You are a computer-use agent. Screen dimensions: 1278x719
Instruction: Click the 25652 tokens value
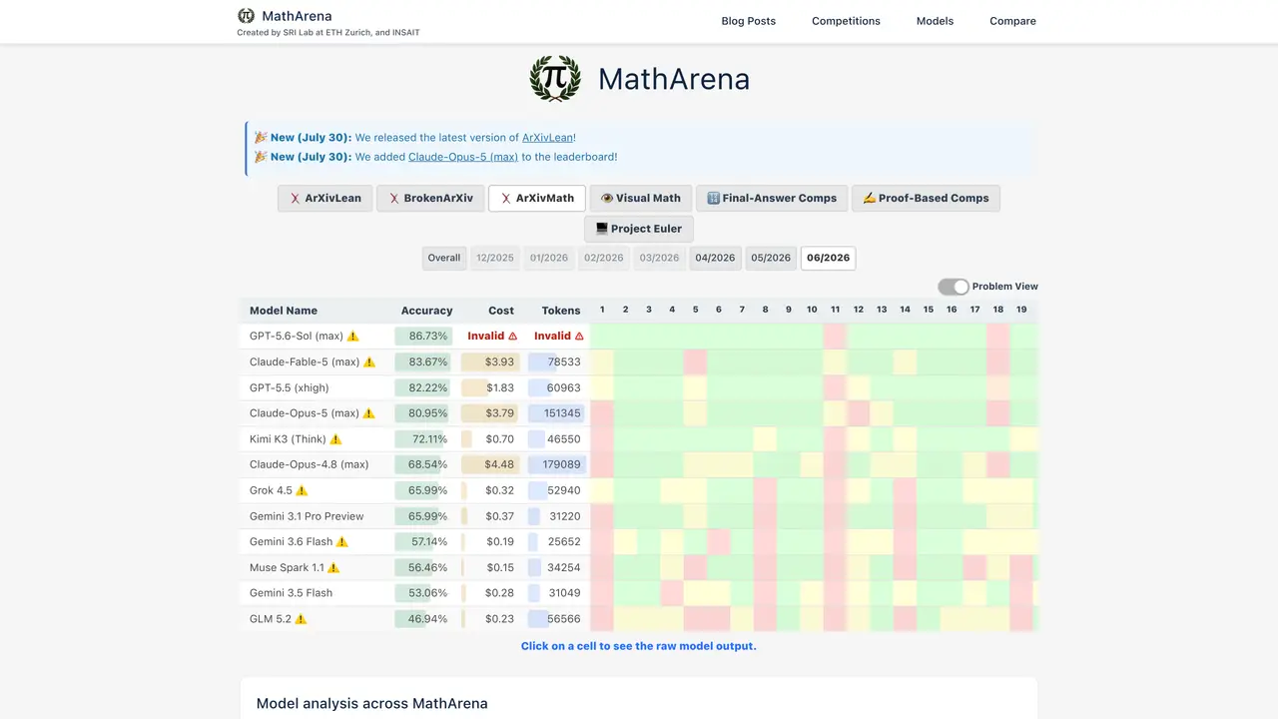point(564,542)
